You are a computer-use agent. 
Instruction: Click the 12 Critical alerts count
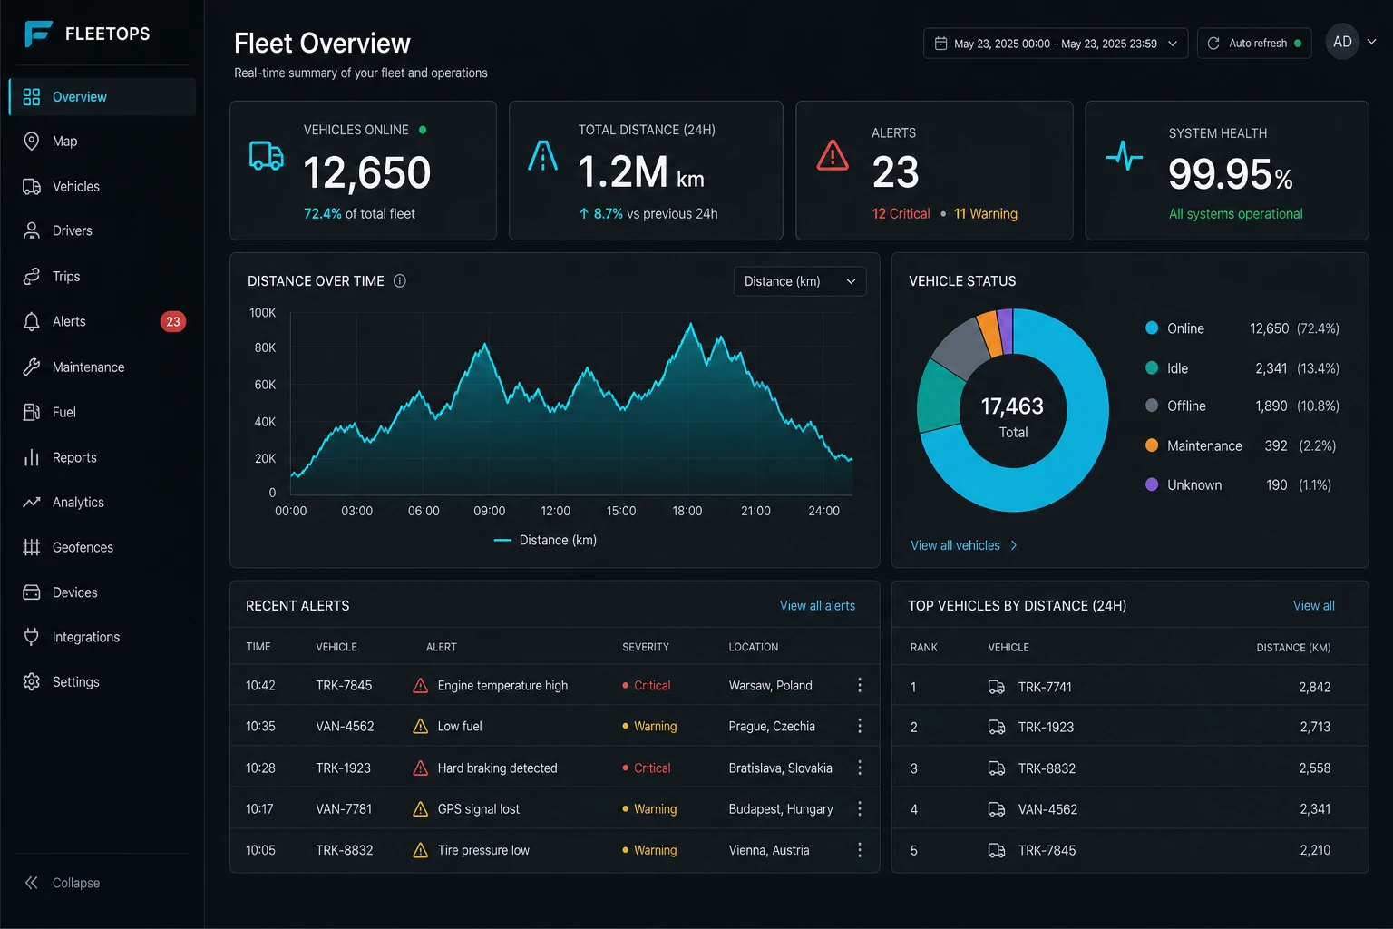point(901,213)
